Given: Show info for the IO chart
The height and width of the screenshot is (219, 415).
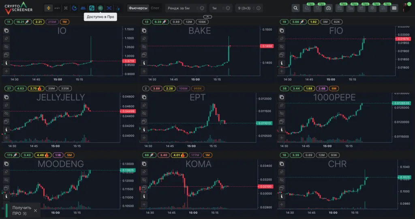Looking at the screenshot, I should click(6, 63).
